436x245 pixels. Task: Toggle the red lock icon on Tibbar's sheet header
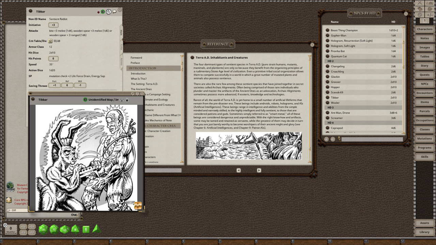pyautogui.click(x=98, y=12)
